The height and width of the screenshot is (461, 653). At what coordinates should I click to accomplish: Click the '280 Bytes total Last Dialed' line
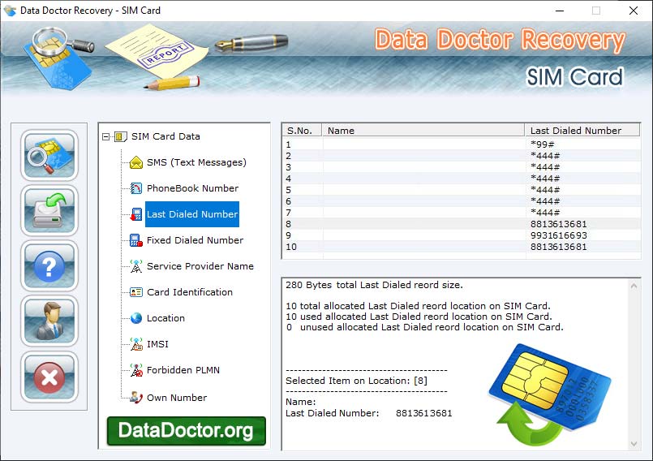[x=374, y=285]
